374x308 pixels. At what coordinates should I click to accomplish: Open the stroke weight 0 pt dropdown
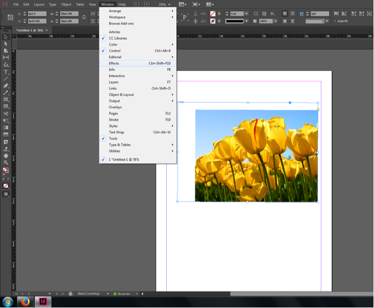coord(247,13)
